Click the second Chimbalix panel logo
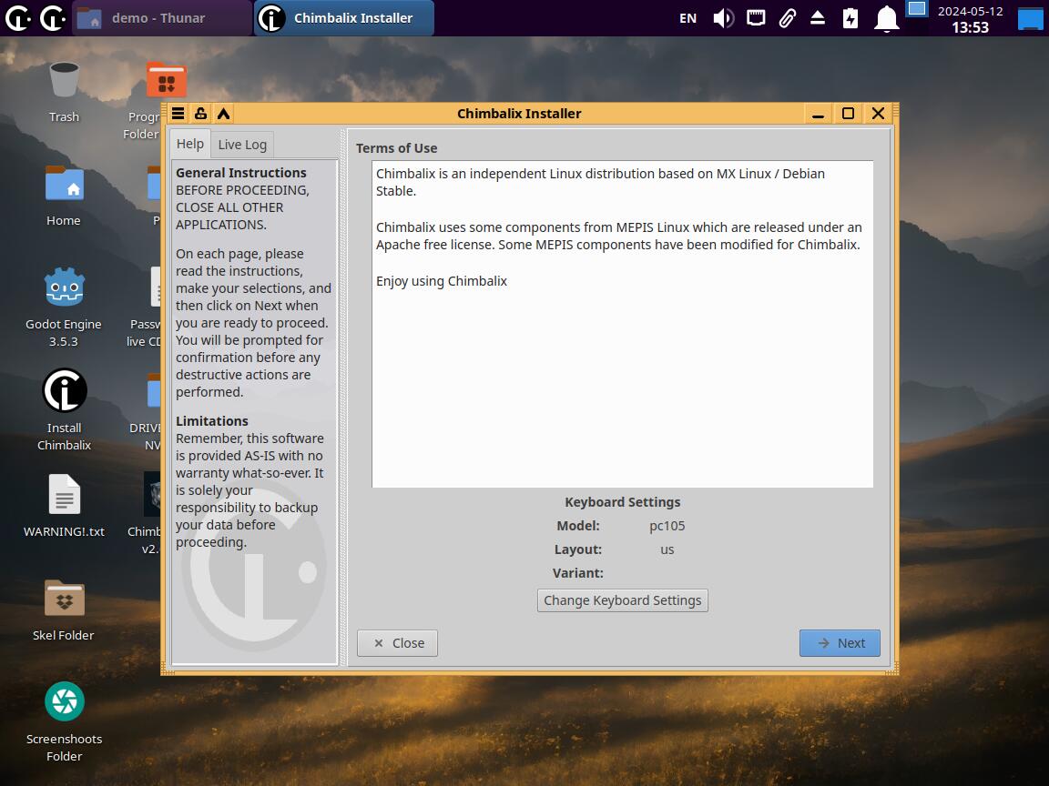Viewport: 1049px width, 786px height. [x=52, y=18]
